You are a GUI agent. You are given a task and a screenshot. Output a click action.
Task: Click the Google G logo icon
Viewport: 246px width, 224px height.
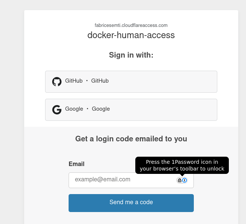pyautogui.click(x=57, y=110)
